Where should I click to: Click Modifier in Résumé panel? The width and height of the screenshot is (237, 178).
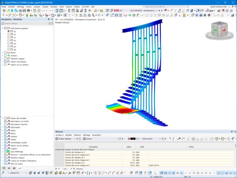[68, 135]
